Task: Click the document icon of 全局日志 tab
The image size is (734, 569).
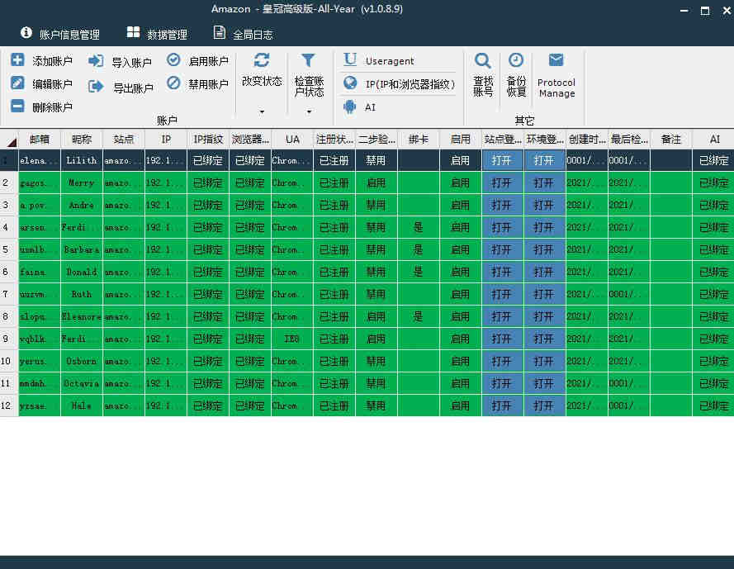Action: tap(219, 32)
